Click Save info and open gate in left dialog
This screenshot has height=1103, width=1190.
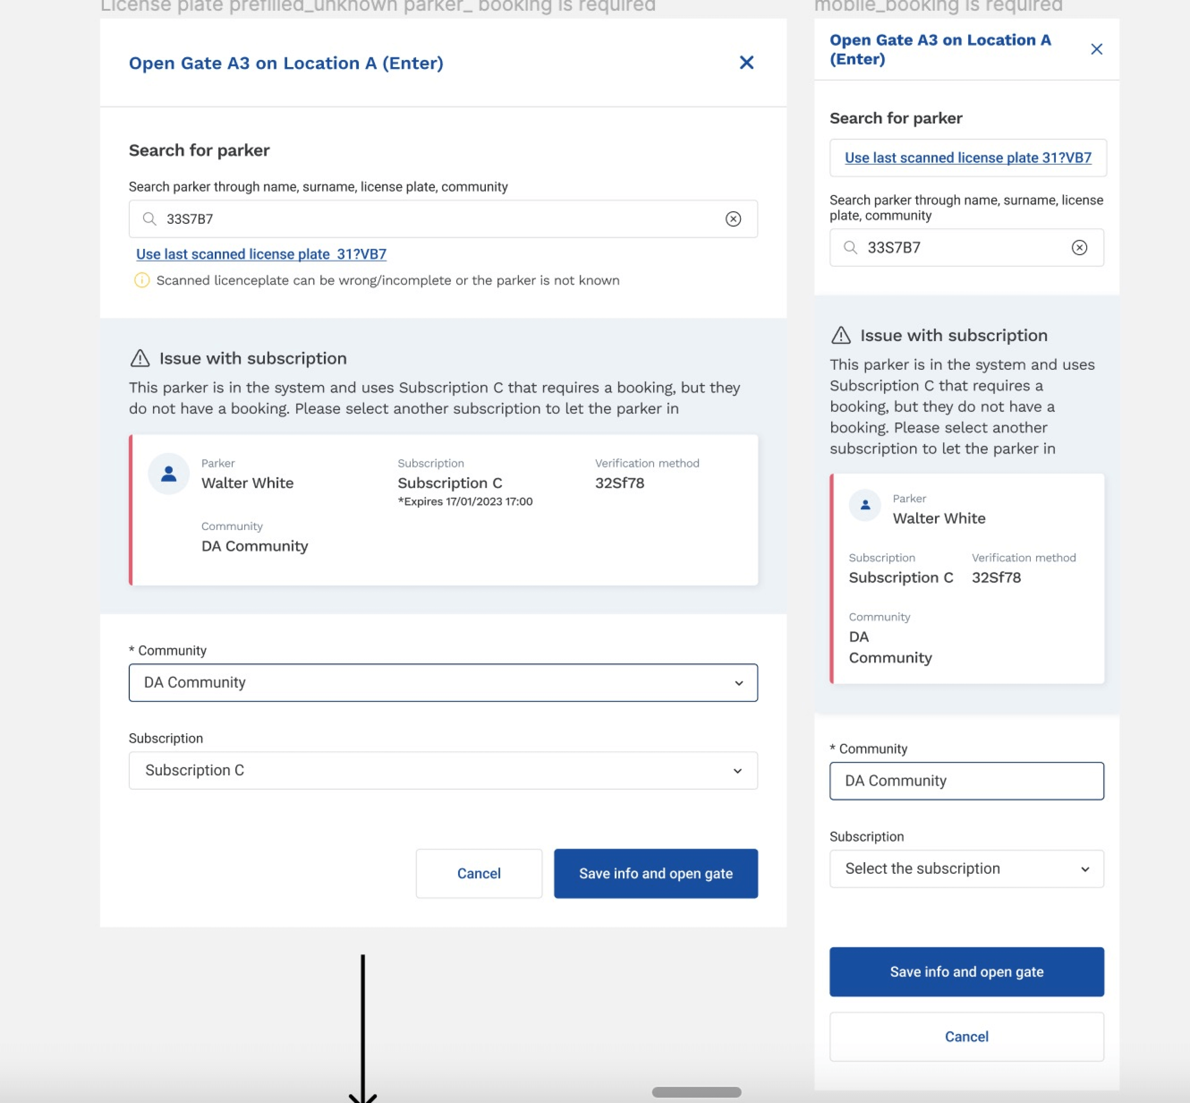[656, 873]
